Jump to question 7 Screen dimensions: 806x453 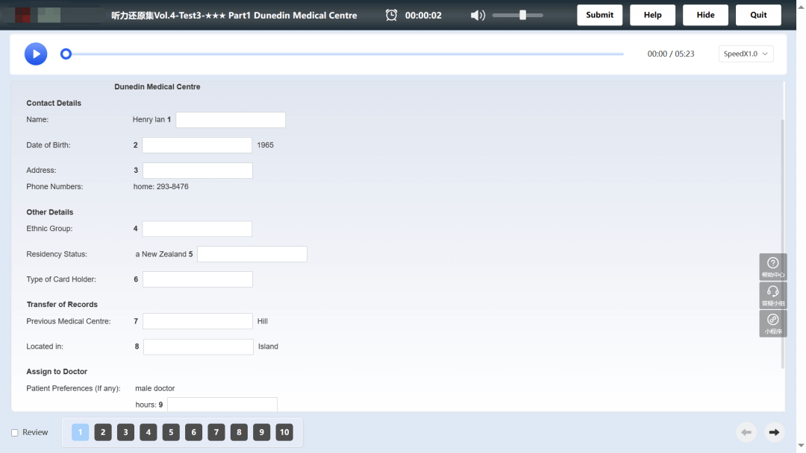coord(216,432)
